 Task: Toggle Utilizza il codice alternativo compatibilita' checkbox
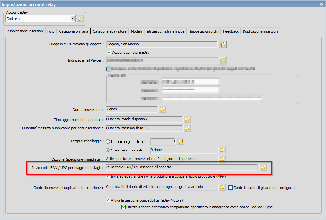[123, 207]
